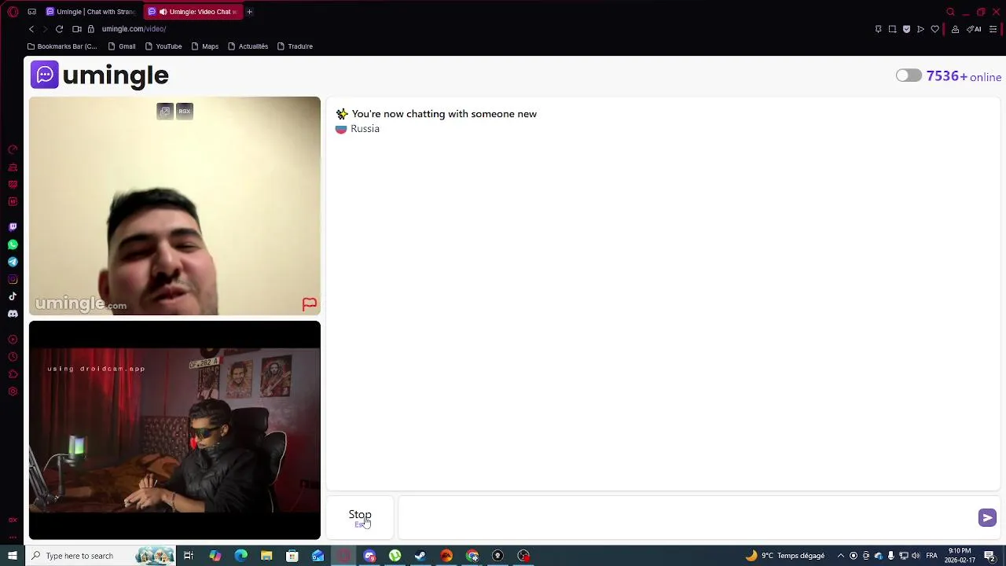Screen dimensions: 1006x566
Task: Click the Opera pinboard pin icon
Action: click(x=878, y=29)
